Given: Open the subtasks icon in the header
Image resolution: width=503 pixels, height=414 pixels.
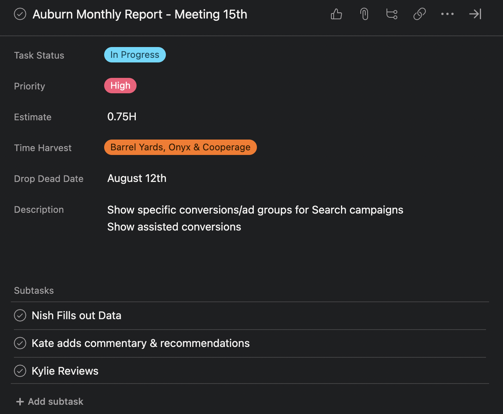Looking at the screenshot, I should 392,14.
